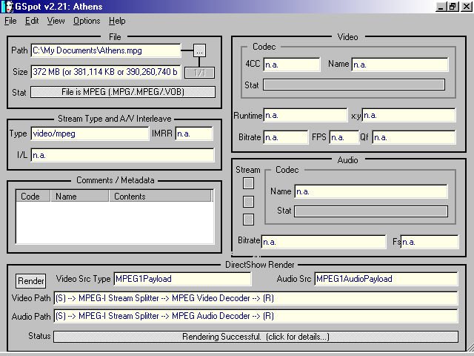
Task: Restore the GSpot window size
Action: pos(453,7)
